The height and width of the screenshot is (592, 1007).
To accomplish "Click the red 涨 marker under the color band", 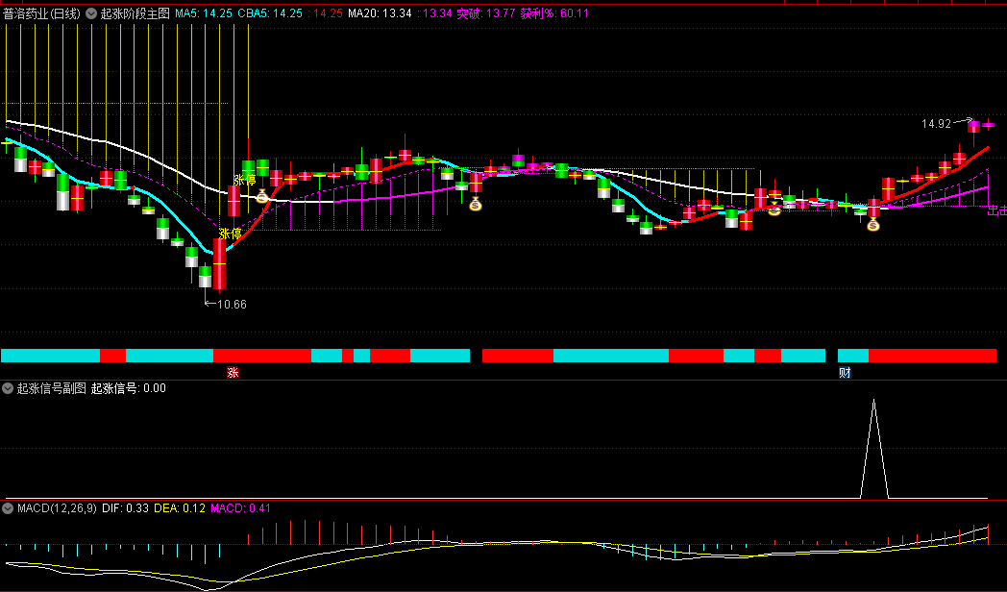I will pos(233,373).
